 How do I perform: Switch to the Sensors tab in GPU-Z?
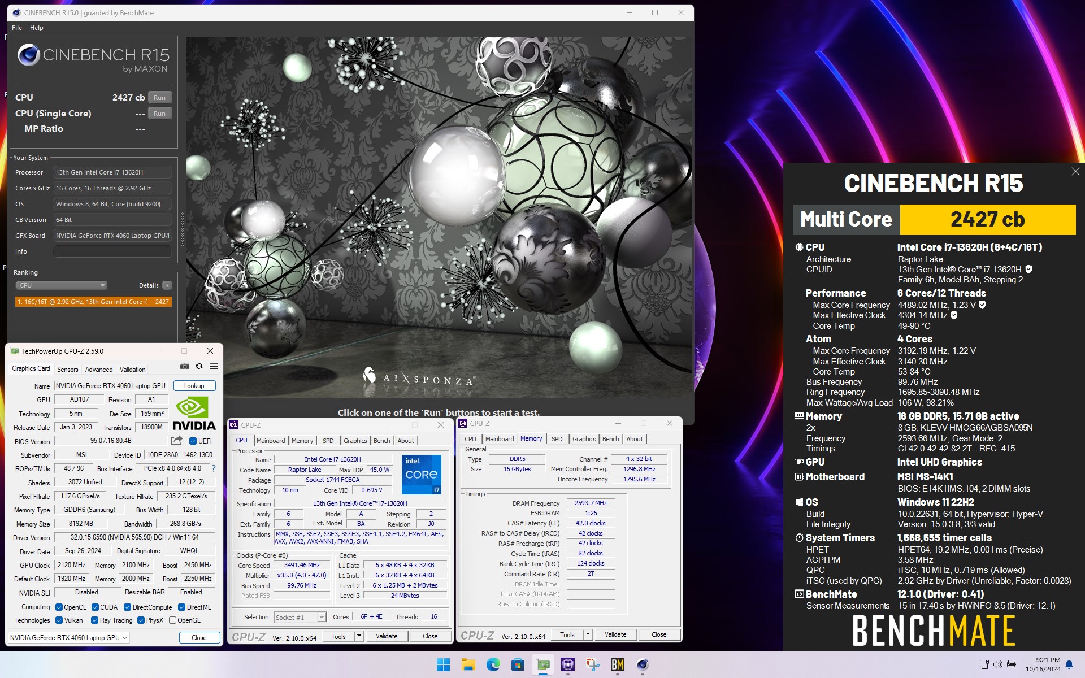click(68, 370)
